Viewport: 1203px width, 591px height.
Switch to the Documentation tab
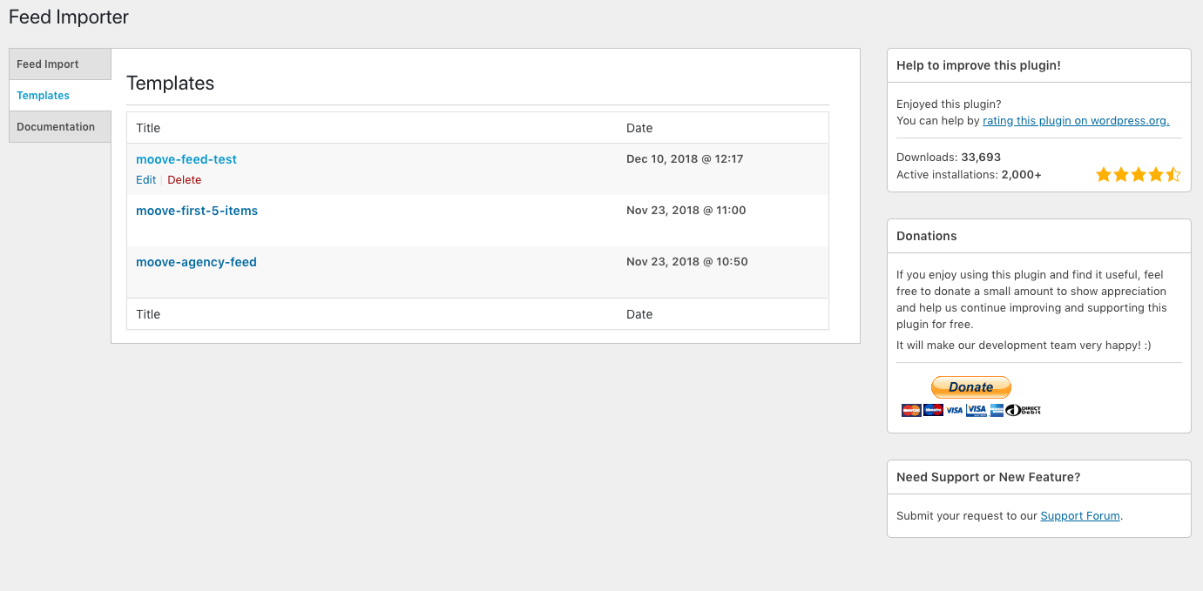click(x=60, y=127)
